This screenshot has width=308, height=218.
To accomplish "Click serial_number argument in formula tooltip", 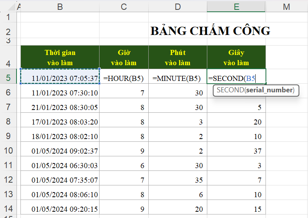I will pyautogui.click(x=269, y=90).
